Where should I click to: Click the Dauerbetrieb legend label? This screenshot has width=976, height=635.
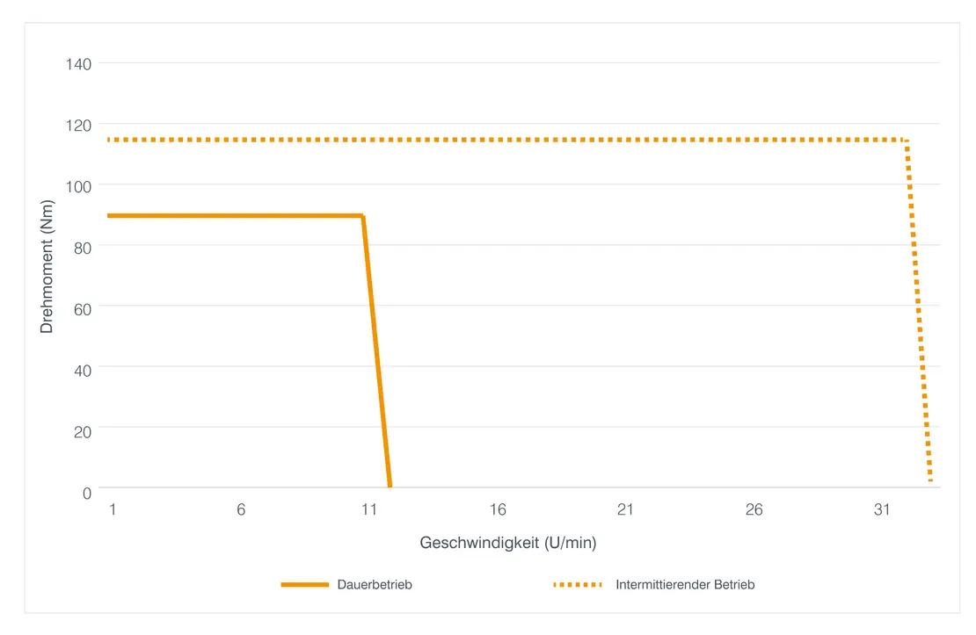[x=374, y=585]
